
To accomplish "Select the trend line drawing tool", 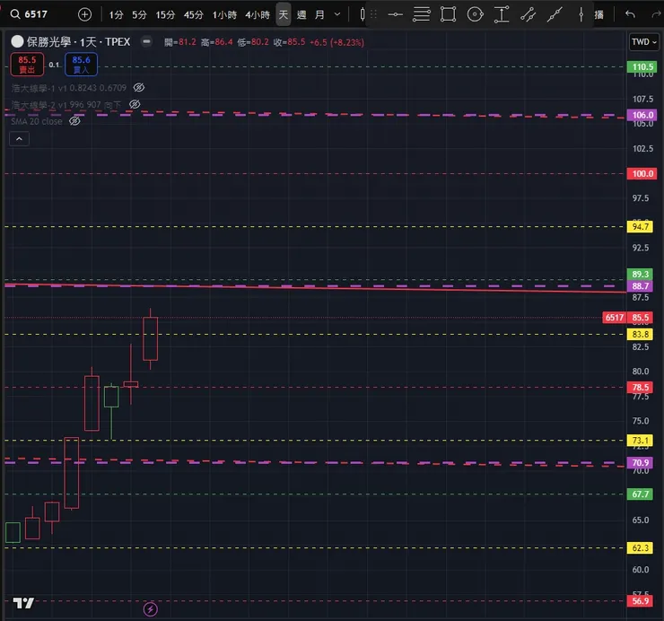I will (x=529, y=14).
